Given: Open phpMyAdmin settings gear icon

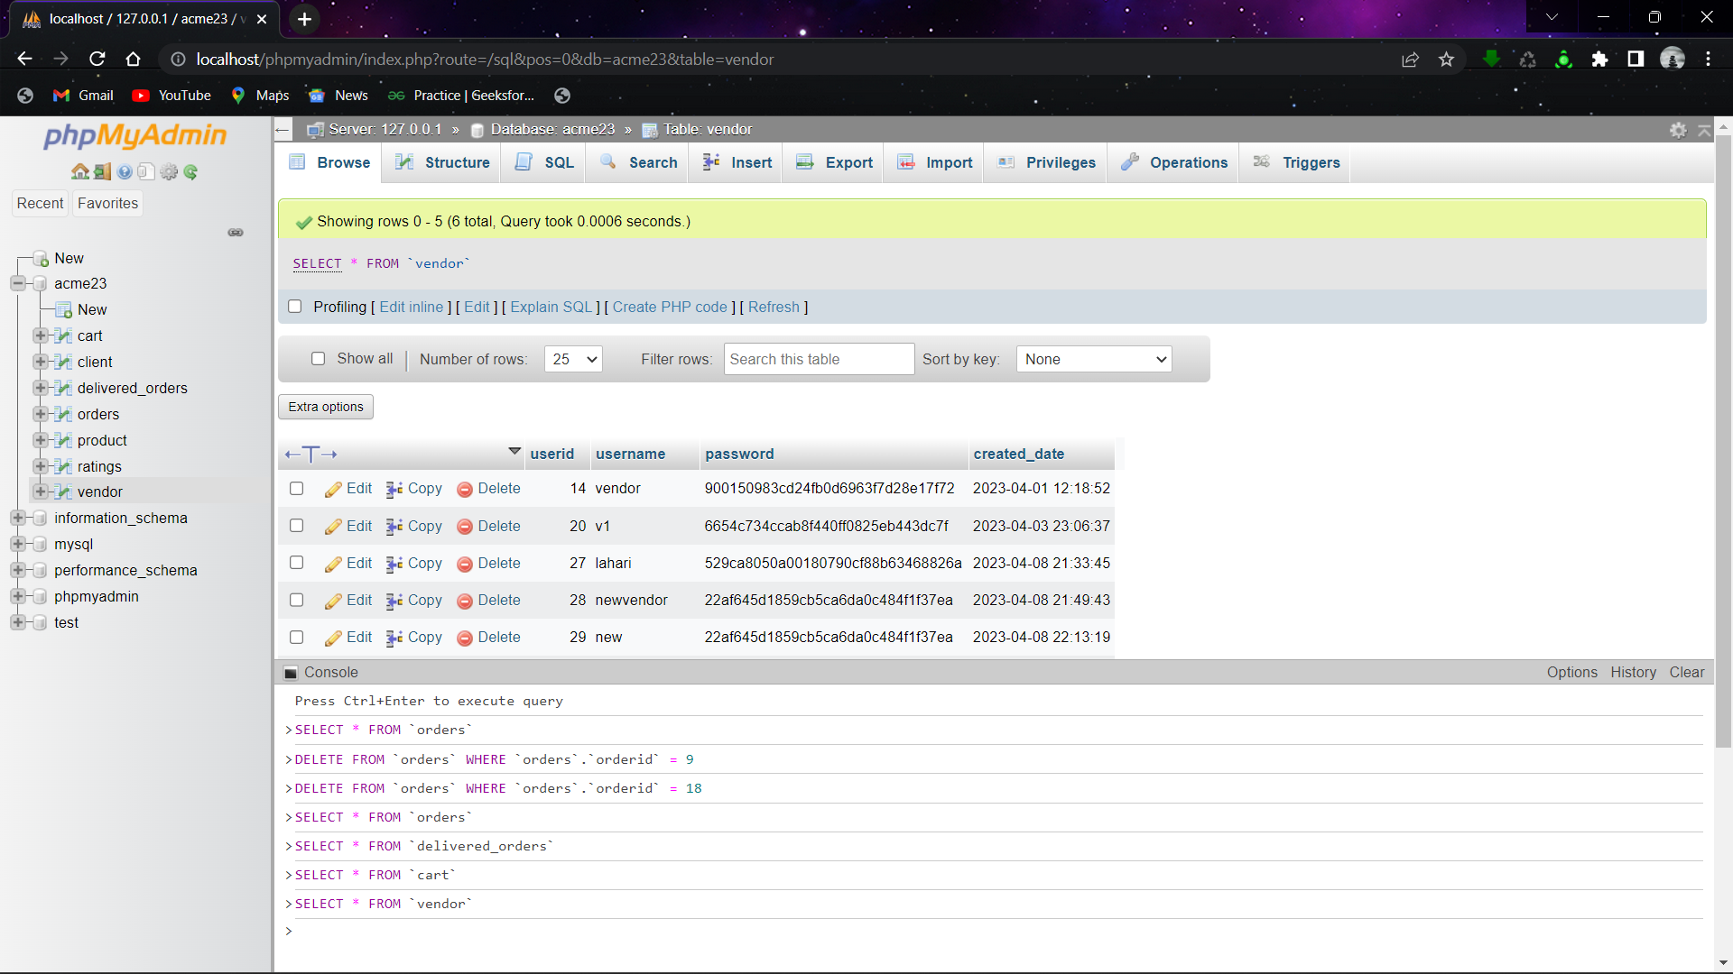Looking at the screenshot, I should [169, 171].
